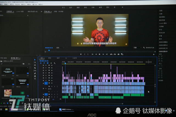Image resolution: width=176 pixels, height=117 pixels.
Task: Select the Pen tool
Action: pos(35,73)
